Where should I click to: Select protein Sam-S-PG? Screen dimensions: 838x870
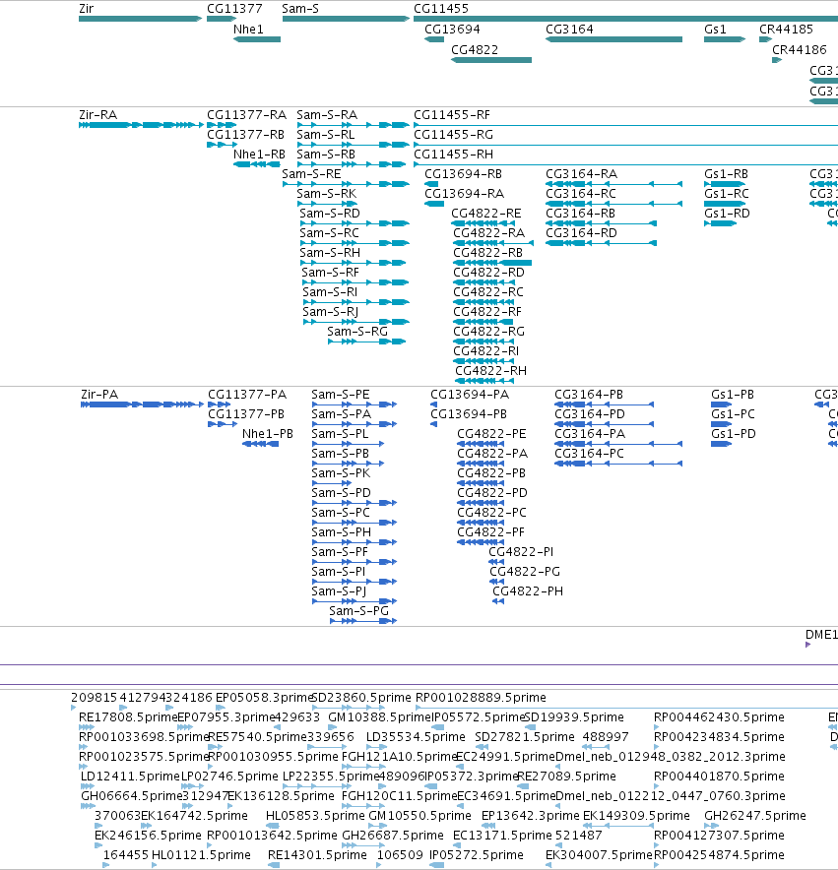(x=358, y=611)
